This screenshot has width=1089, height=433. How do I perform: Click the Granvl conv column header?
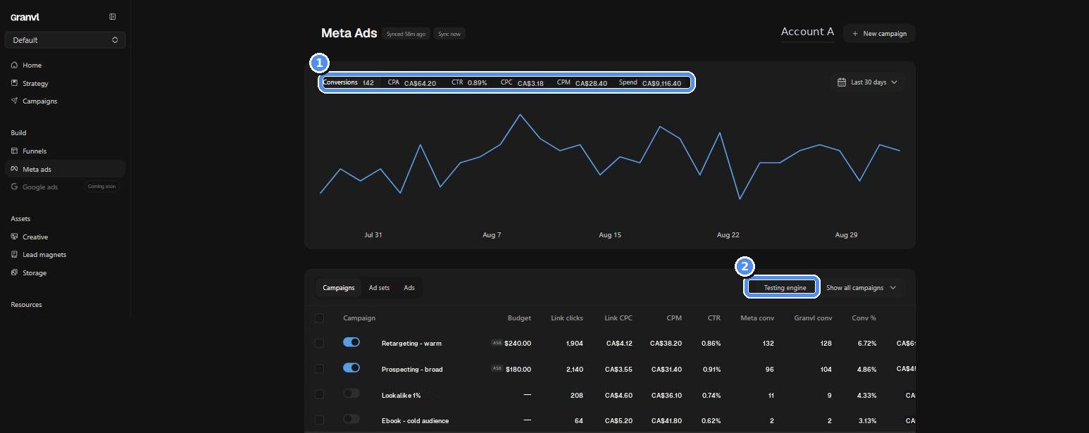(813, 318)
